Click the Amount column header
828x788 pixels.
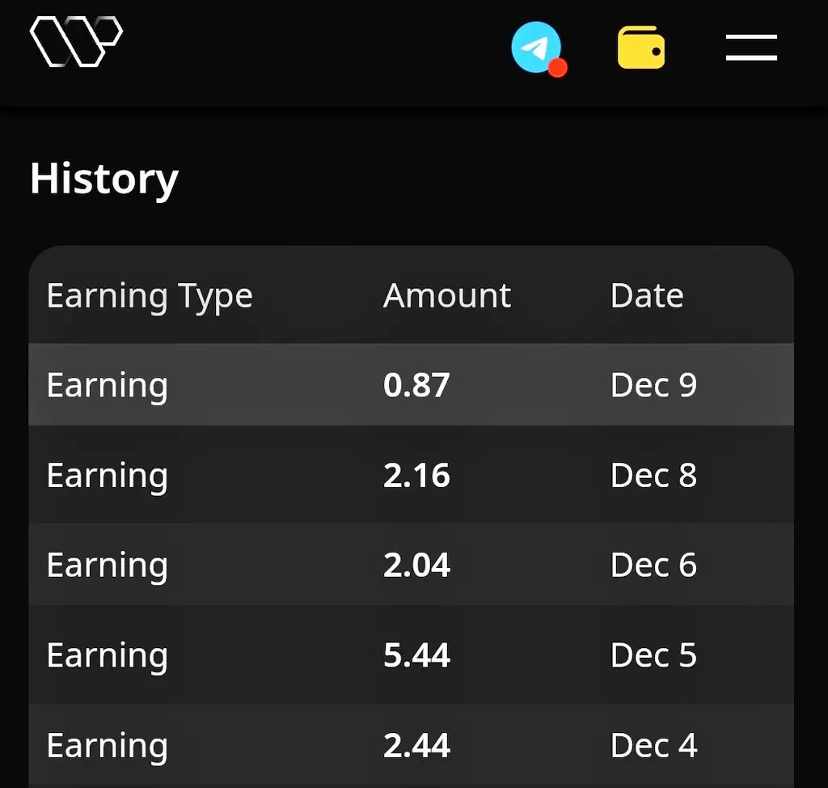click(x=446, y=295)
